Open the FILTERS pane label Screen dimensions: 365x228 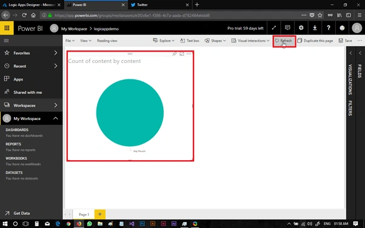pos(350,108)
